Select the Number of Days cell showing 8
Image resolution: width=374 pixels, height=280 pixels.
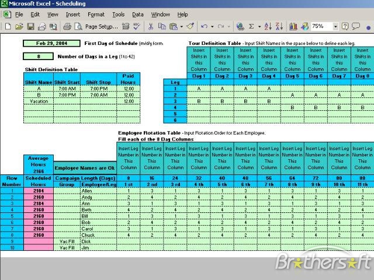[x=39, y=57]
